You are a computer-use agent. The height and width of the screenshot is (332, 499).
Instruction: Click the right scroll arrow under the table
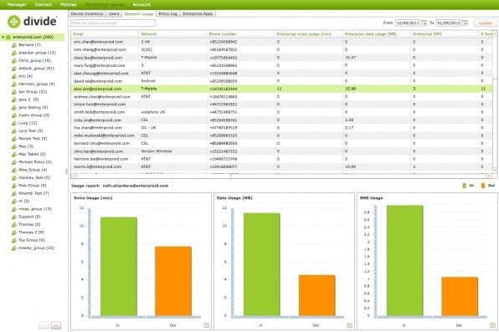[489, 176]
